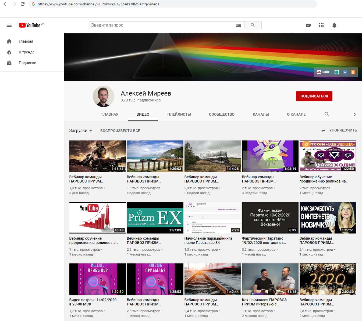This screenshot has height=321, width=362.
Task: Open the Упорядочить sort menu
Action: pos(339,130)
